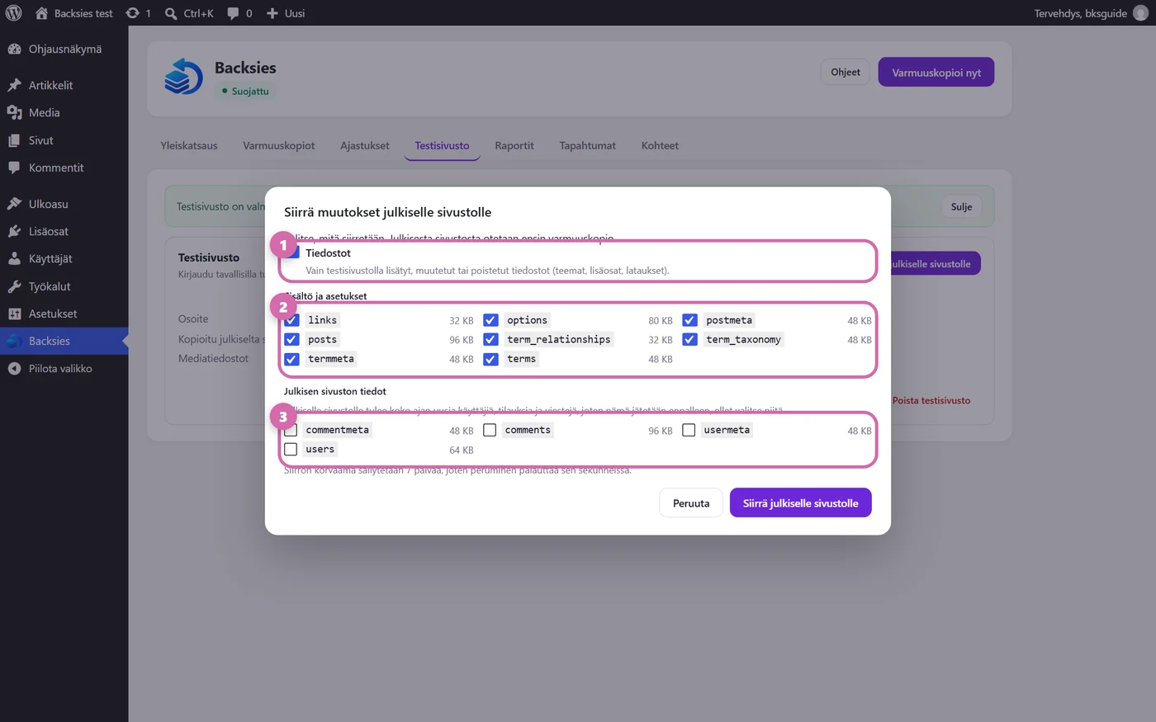
Task: Uncheck the termmeta table checkbox
Action: [291, 359]
